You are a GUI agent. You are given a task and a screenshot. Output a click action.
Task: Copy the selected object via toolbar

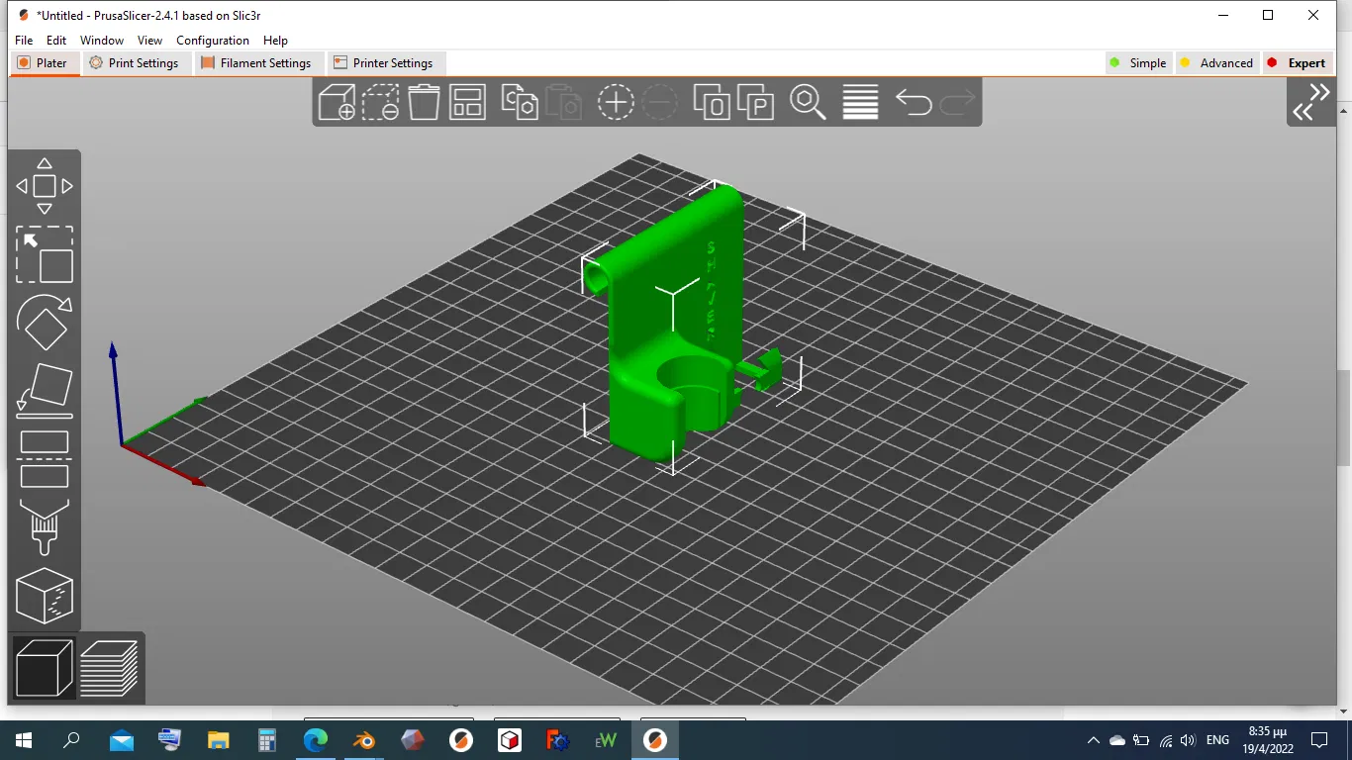point(520,102)
